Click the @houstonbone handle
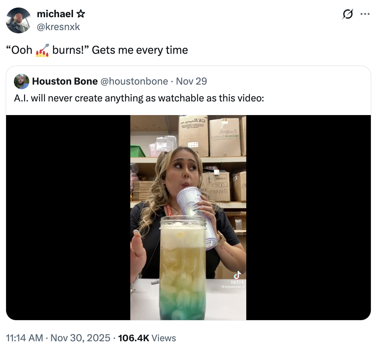 click(135, 81)
